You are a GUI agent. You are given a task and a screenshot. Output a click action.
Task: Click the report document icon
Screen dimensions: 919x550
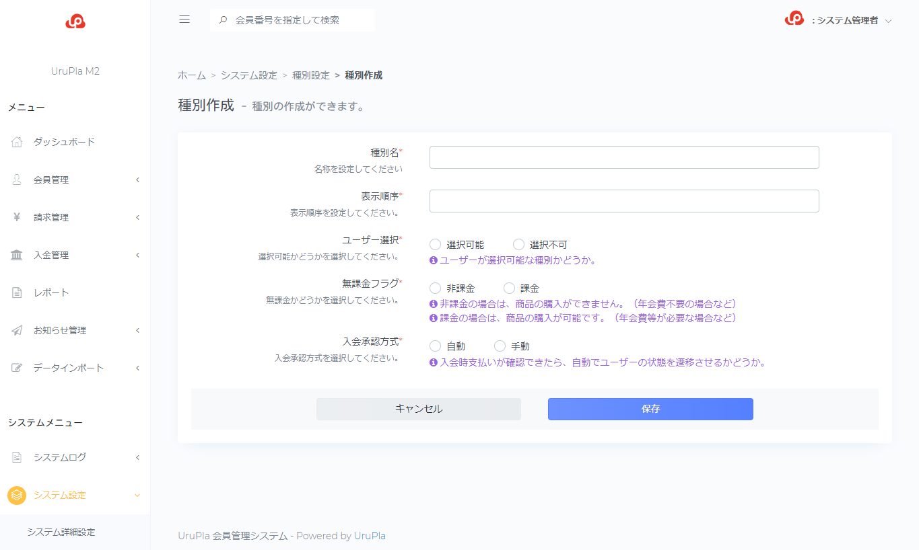coord(18,292)
